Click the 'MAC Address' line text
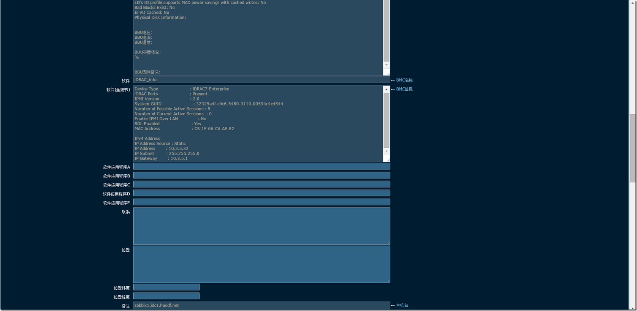This screenshot has height=311, width=637. [184, 129]
